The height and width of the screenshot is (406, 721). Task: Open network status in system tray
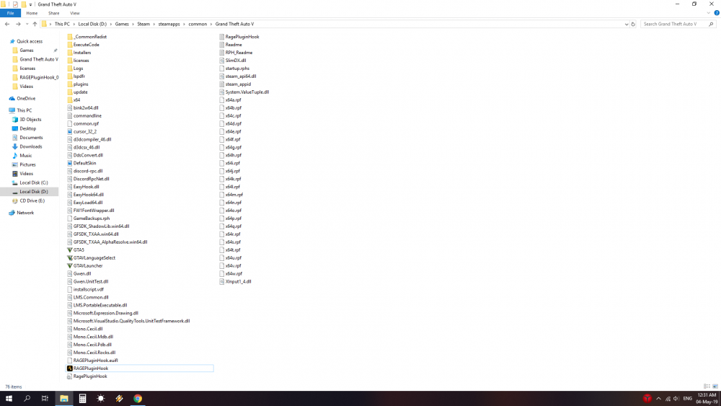668,399
